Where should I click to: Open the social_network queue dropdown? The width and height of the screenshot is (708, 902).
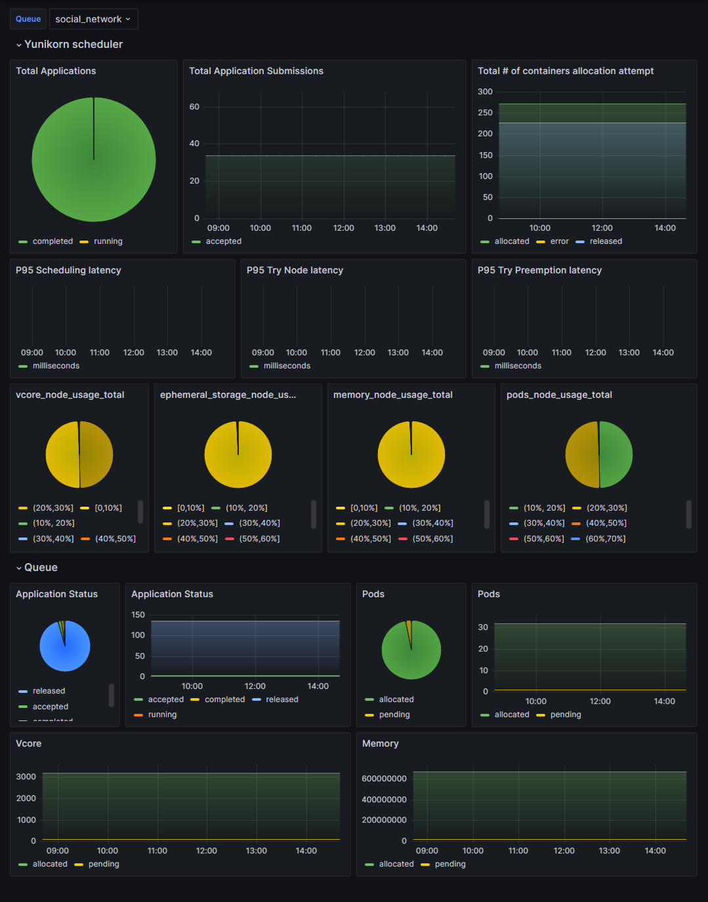tap(93, 19)
